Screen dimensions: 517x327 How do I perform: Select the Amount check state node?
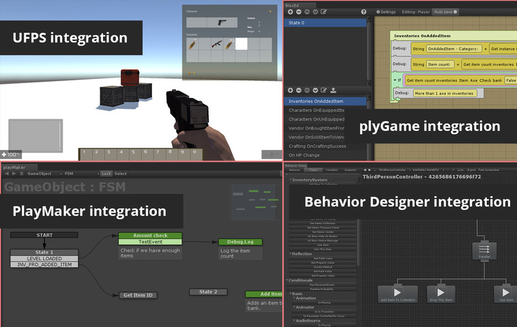(x=150, y=236)
